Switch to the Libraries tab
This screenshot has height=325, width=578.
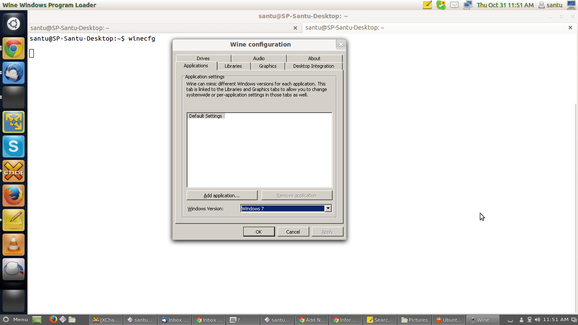click(x=233, y=66)
